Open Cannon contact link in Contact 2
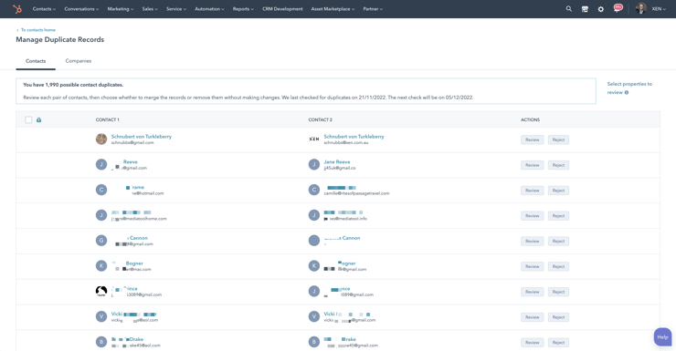 [342, 238]
